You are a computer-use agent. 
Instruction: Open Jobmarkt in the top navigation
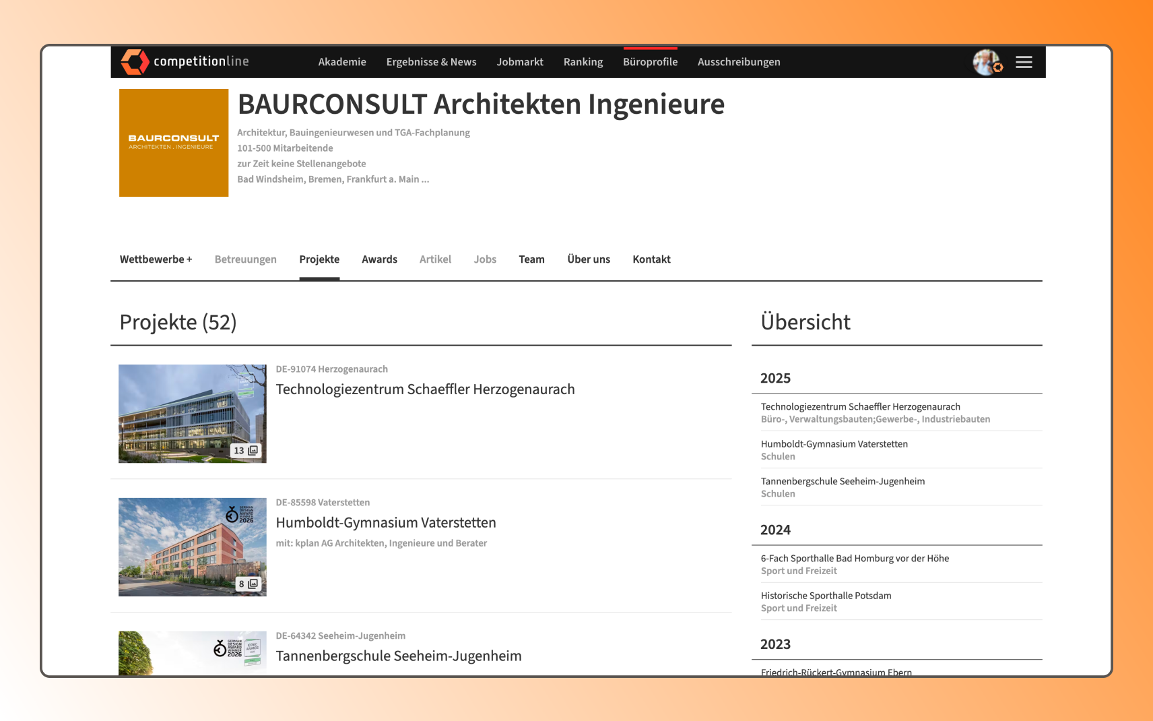point(520,62)
